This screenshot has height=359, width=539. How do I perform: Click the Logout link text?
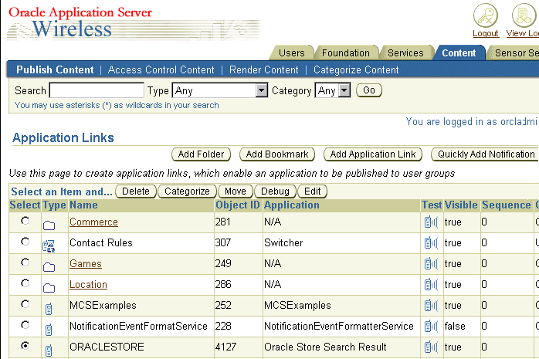tap(486, 33)
